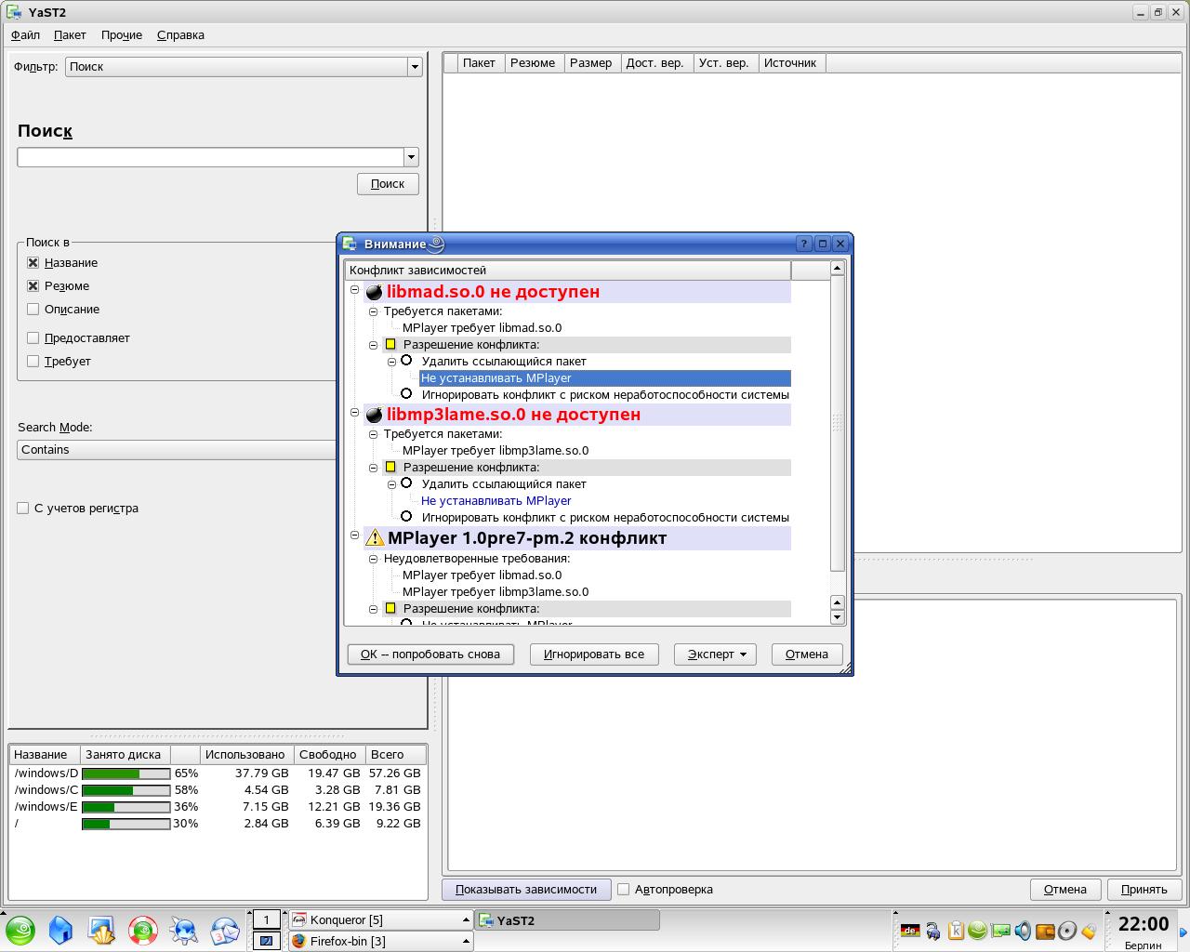Open the Справка menu
This screenshot has width=1190, height=952.
[180, 35]
